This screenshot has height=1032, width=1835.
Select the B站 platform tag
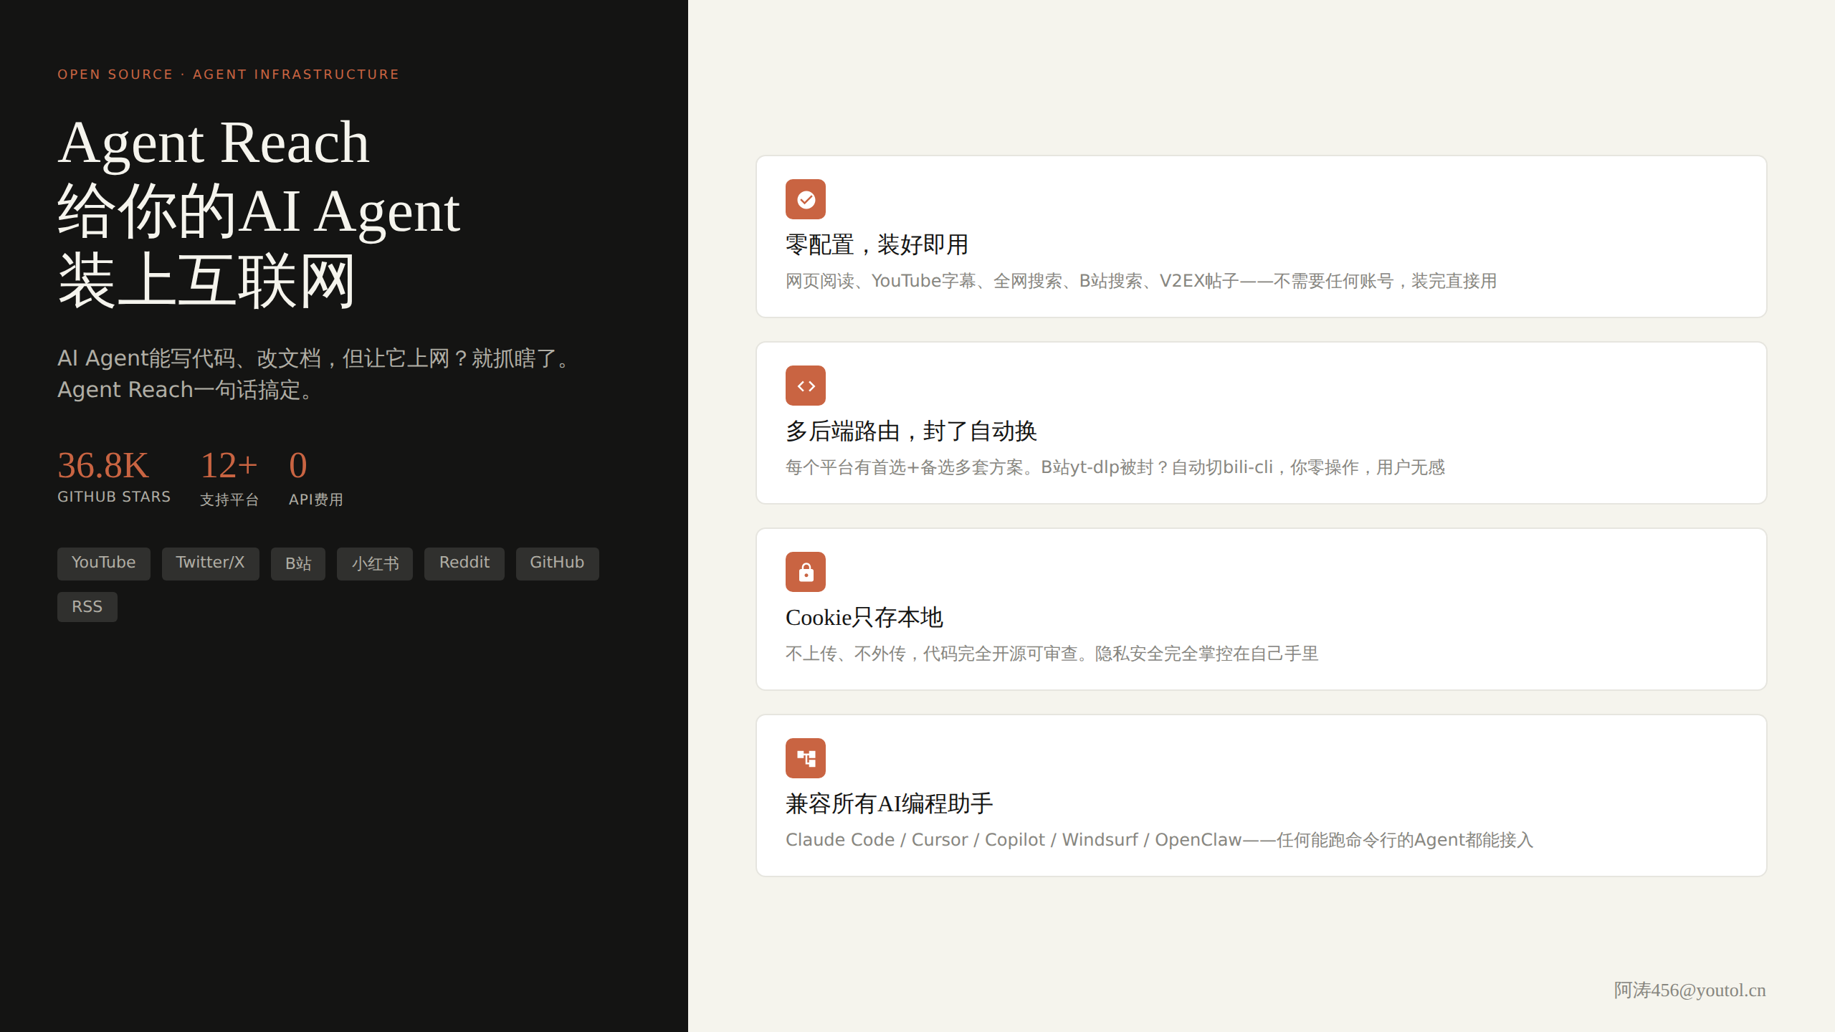(x=298, y=563)
